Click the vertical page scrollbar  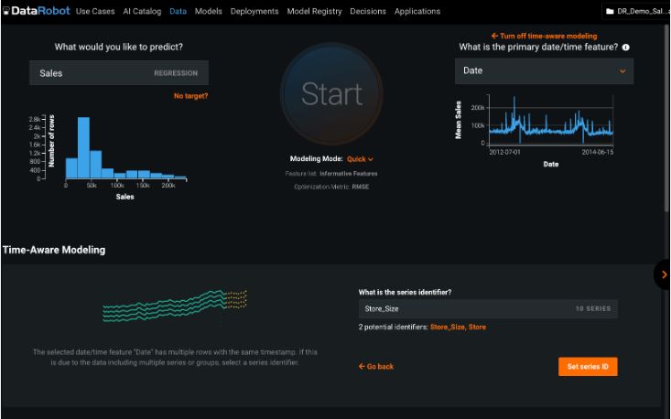tap(666, 118)
